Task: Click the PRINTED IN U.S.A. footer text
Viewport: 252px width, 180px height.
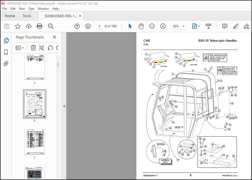Action: 230,176
